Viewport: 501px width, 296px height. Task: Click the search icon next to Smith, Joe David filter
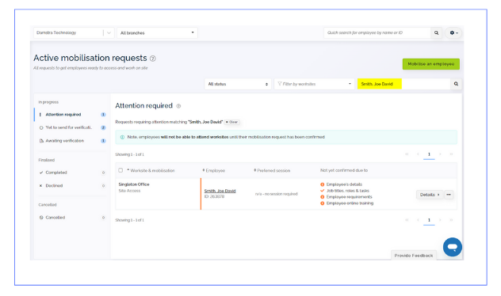[456, 84]
